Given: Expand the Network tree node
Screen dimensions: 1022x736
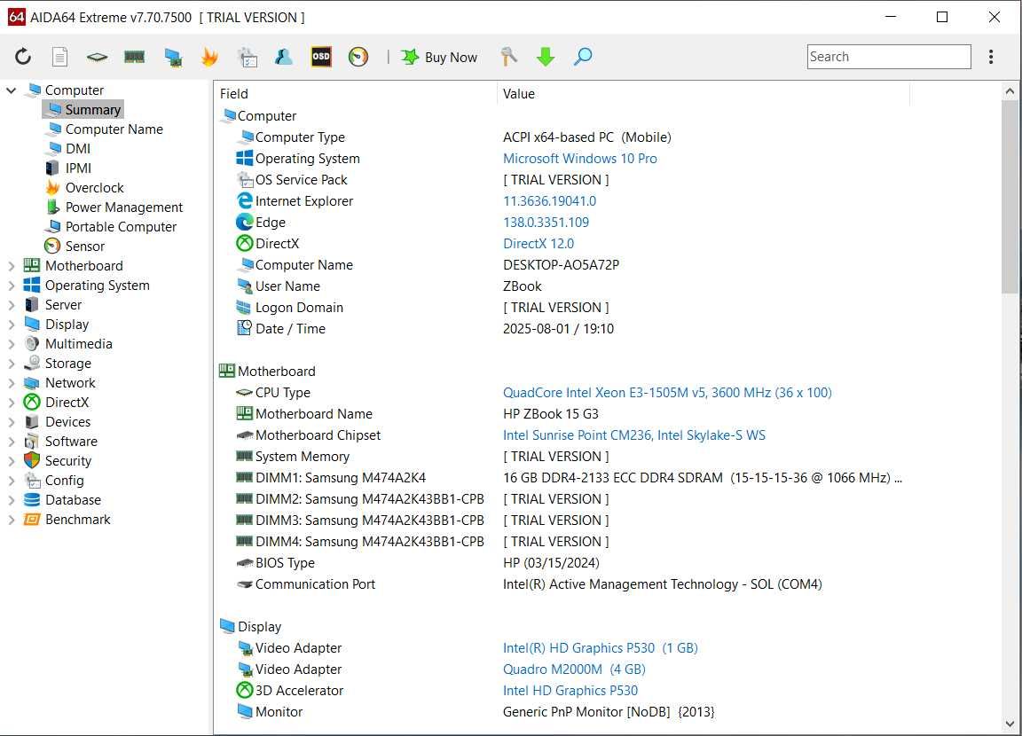Looking at the screenshot, I should point(11,383).
